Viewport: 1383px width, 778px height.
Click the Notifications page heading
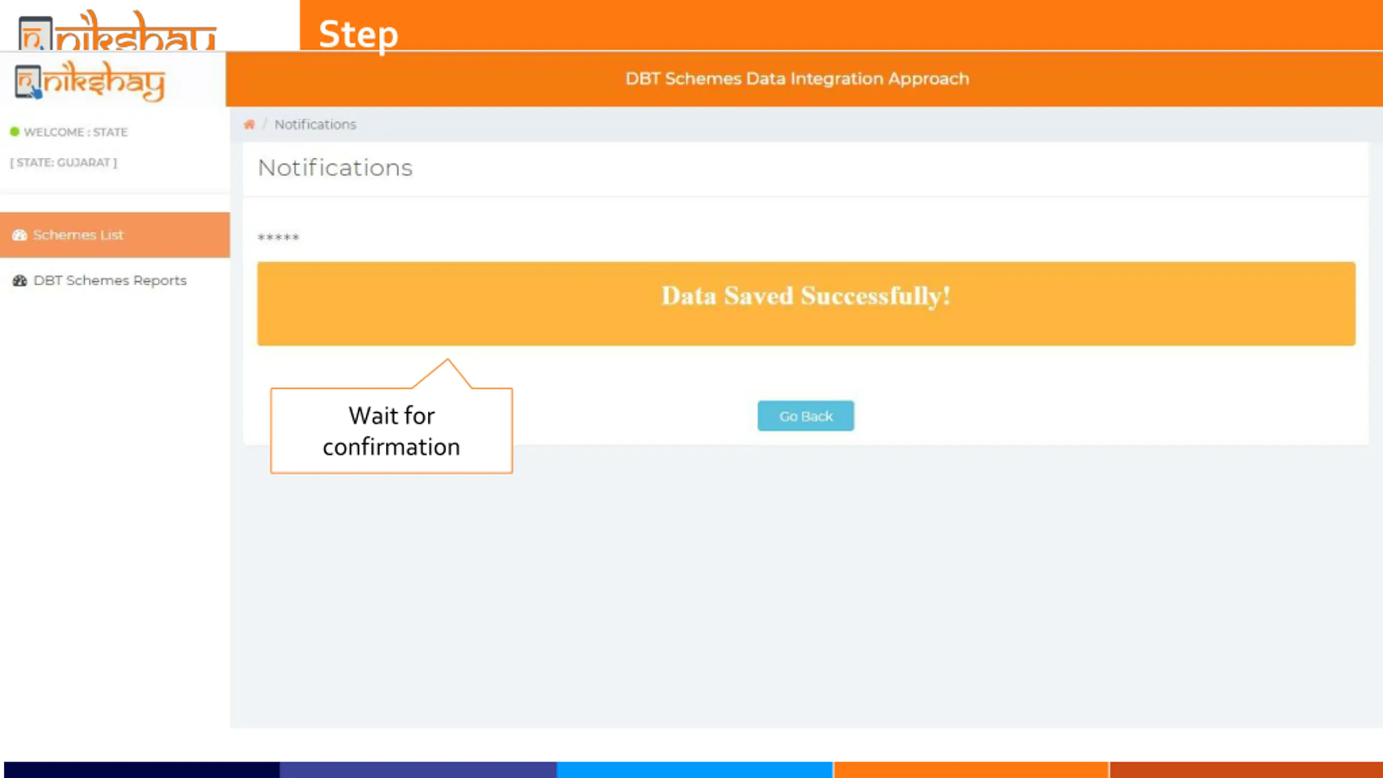[x=335, y=167]
